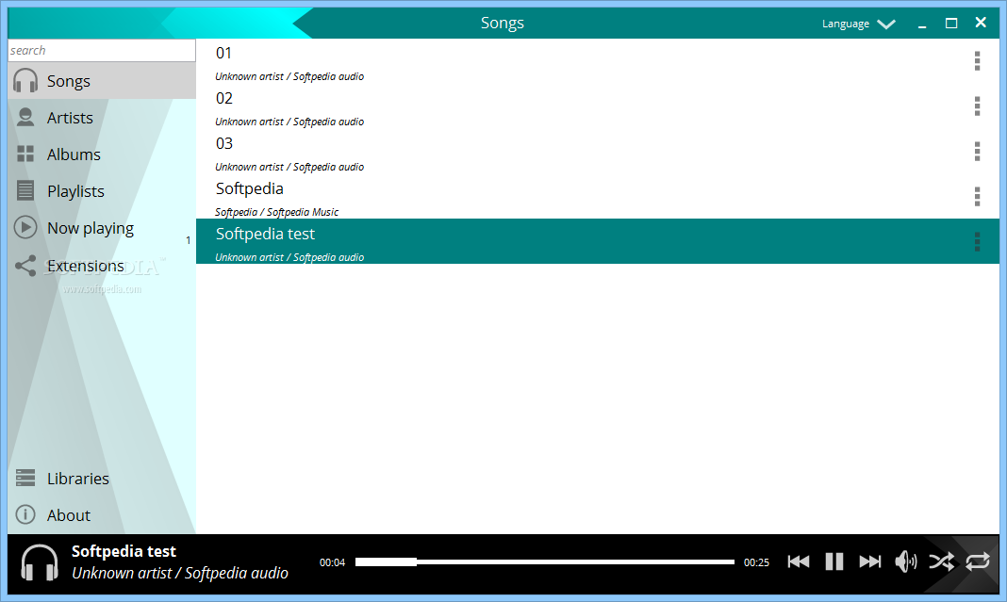Skip to the next track
The width and height of the screenshot is (1007, 602).
point(870,561)
